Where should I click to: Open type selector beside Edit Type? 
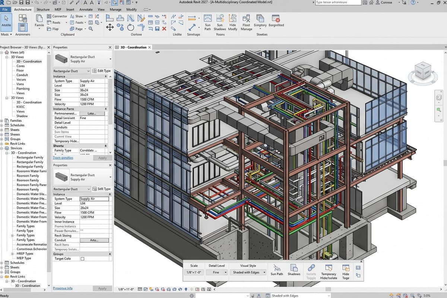pos(72,71)
